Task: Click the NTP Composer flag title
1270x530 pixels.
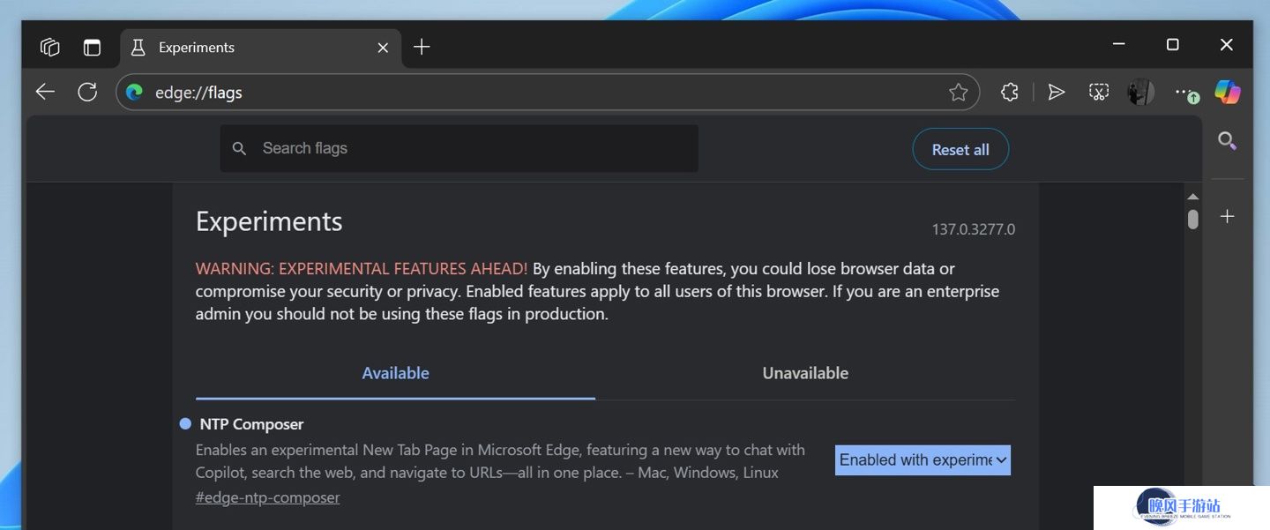Action: pyautogui.click(x=251, y=424)
